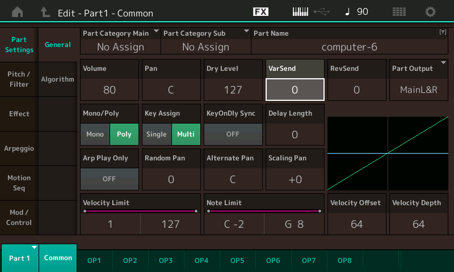Open the Part Category Sub dropdown
The height and width of the screenshot is (272, 454).
[x=205, y=41]
